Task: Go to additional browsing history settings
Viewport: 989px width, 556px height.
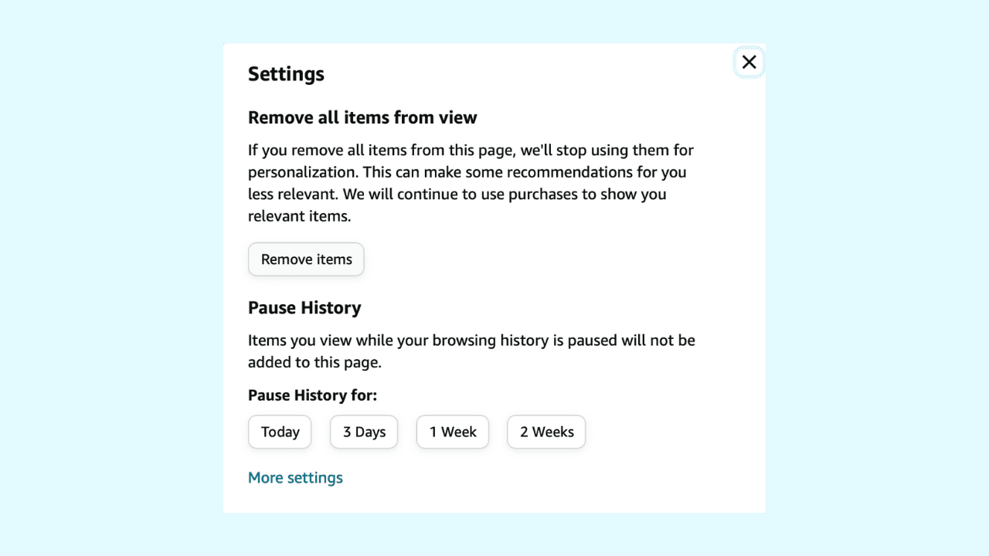Action: [295, 478]
